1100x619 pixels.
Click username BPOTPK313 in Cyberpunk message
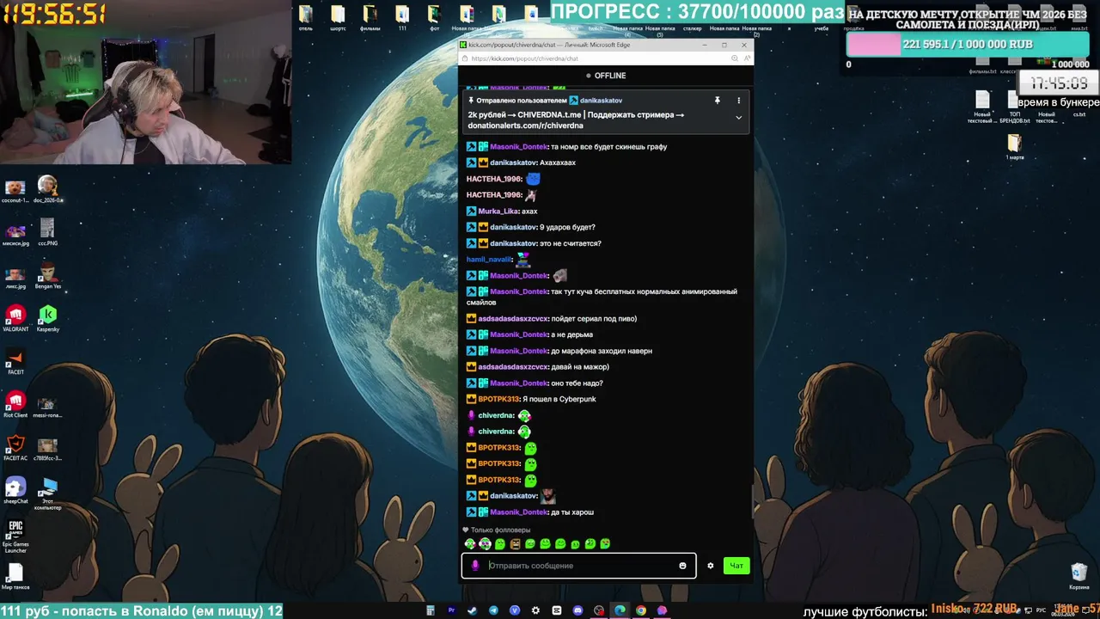coord(499,399)
